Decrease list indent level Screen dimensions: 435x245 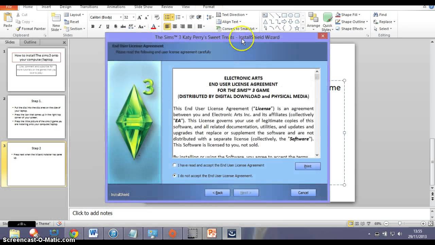tap(192, 17)
